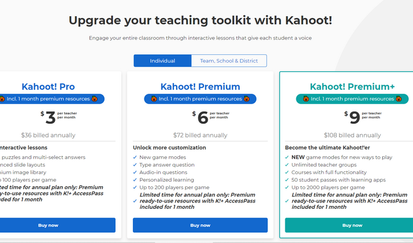Image resolution: width=413 pixels, height=243 pixels.
Task: Click checkmark beside Personalized learning
Action: (135, 180)
